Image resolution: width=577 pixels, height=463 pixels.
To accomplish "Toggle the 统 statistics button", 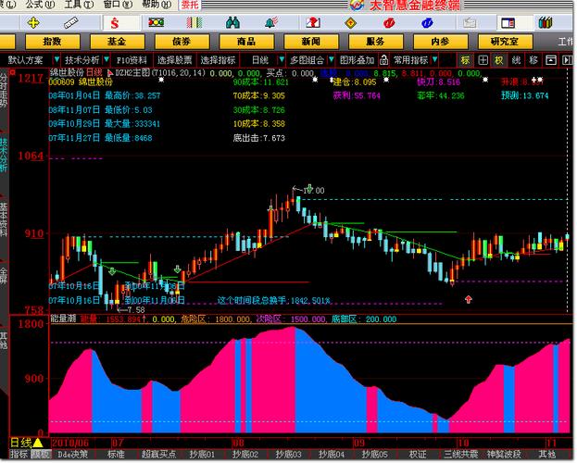I will pyautogui.click(x=516, y=59).
